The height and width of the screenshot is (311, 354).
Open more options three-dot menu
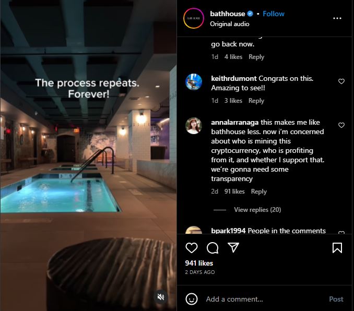pyautogui.click(x=337, y=18)
